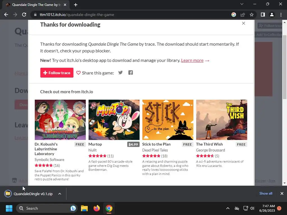Go back to the previous page
Image resolution: width=287 pixels, height=215 pixels.
coord(6,15)
